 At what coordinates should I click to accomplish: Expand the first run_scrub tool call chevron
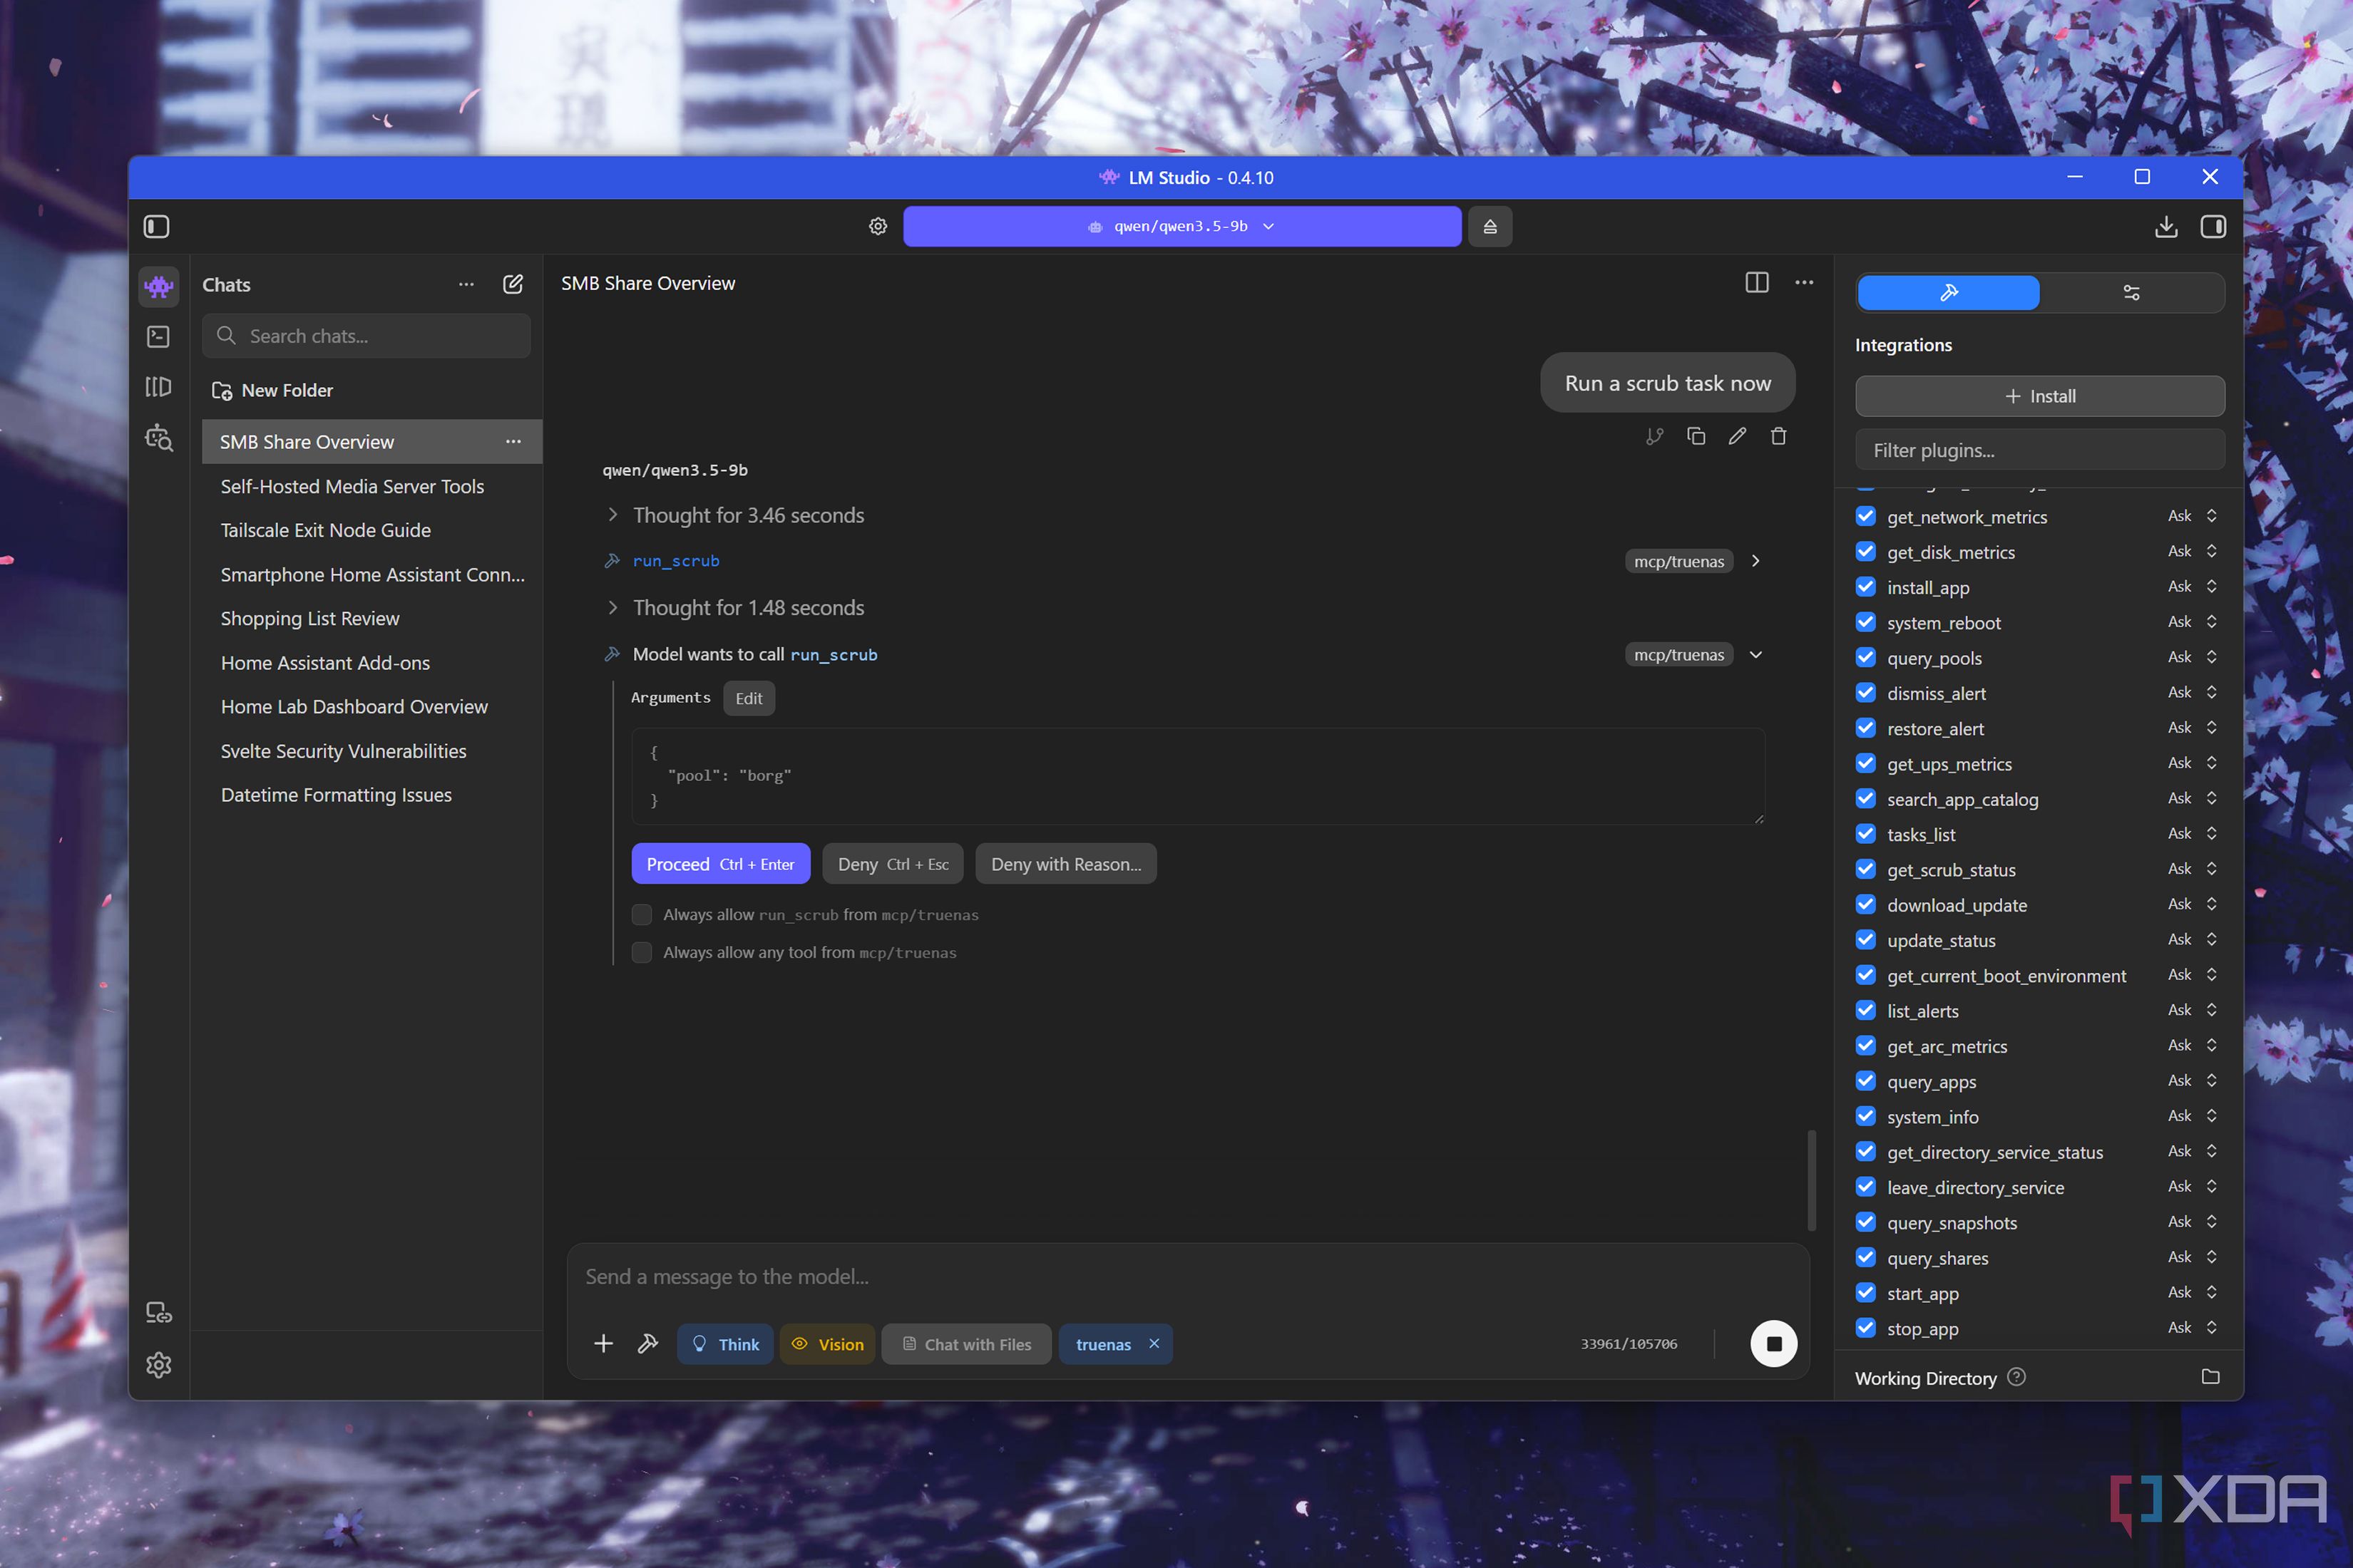1755,561
